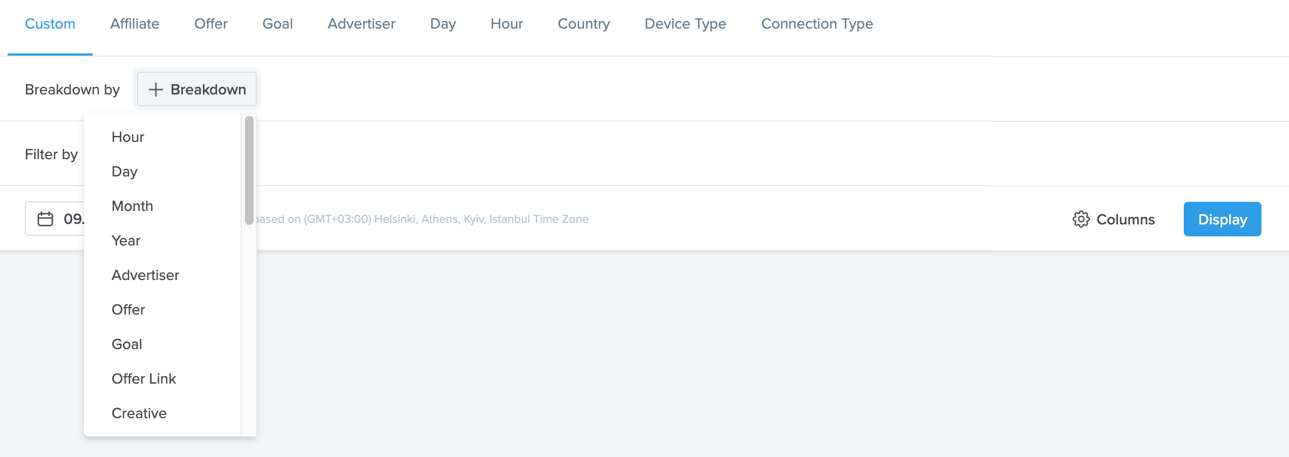This screenshot has width=1289, height=457.
Task: Switch to the Goal tab
Action: 277,24
